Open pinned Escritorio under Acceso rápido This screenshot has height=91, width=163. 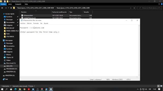9,17
